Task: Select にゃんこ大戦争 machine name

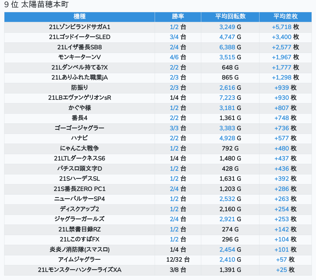Action: tap(79, 148)
